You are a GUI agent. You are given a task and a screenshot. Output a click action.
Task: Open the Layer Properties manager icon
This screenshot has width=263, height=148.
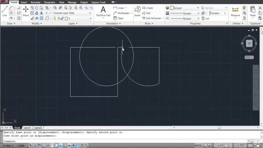tap(55, 8)
